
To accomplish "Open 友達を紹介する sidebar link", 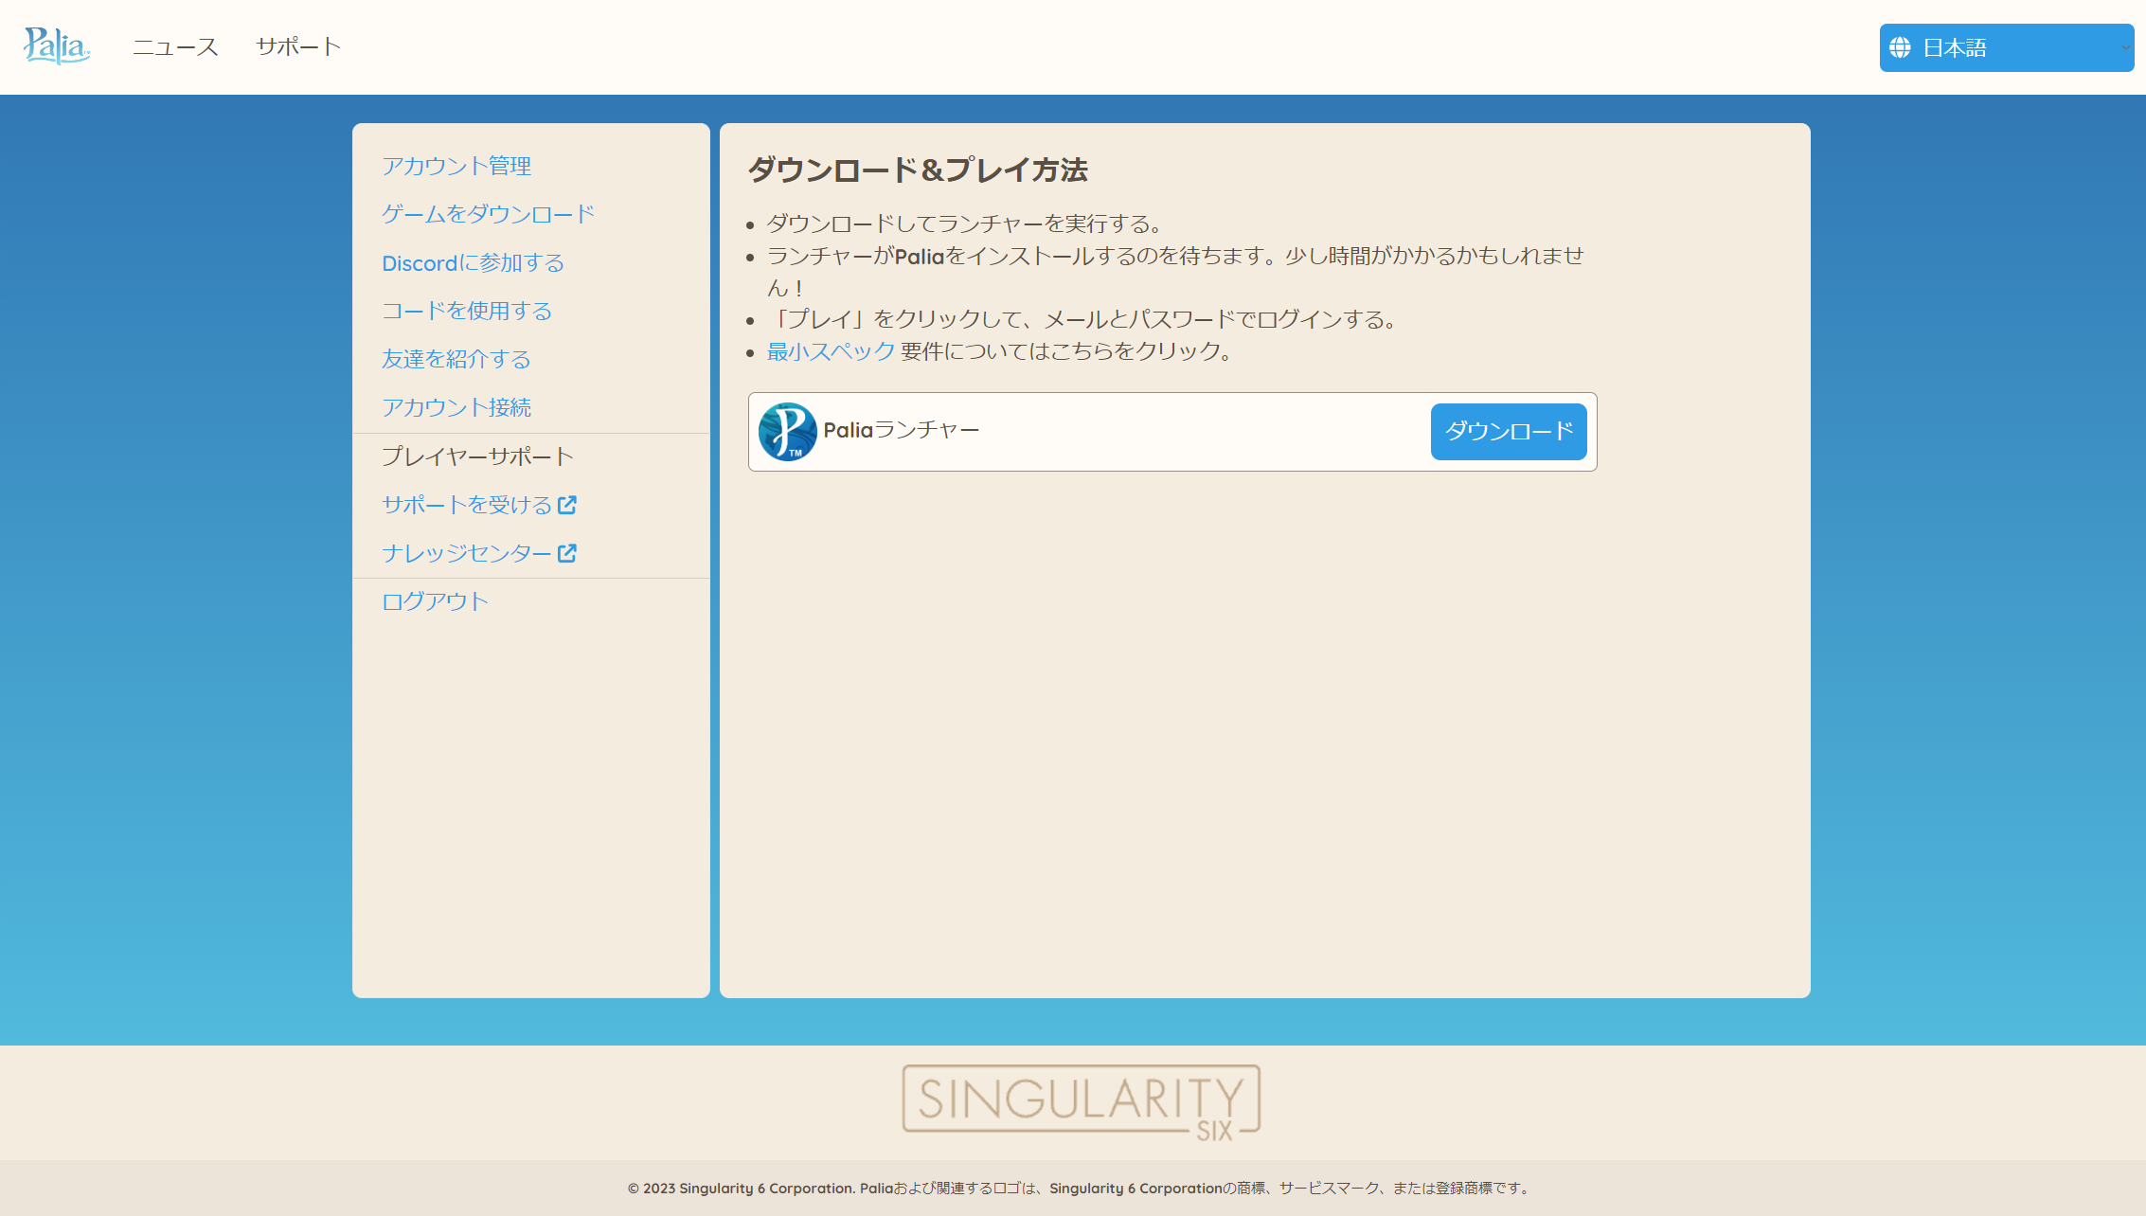I will 456,360.
